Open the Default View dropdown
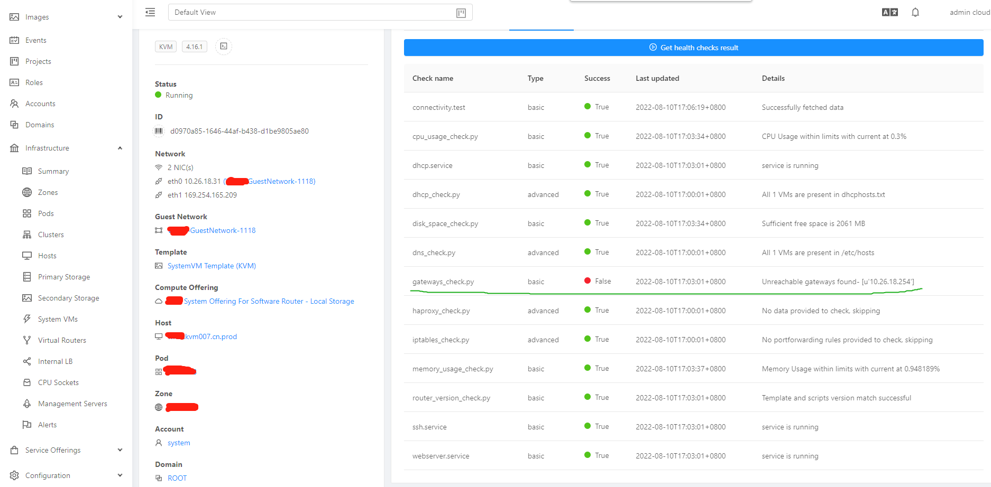This screenshot has width=991, height=487. (320, 12)
